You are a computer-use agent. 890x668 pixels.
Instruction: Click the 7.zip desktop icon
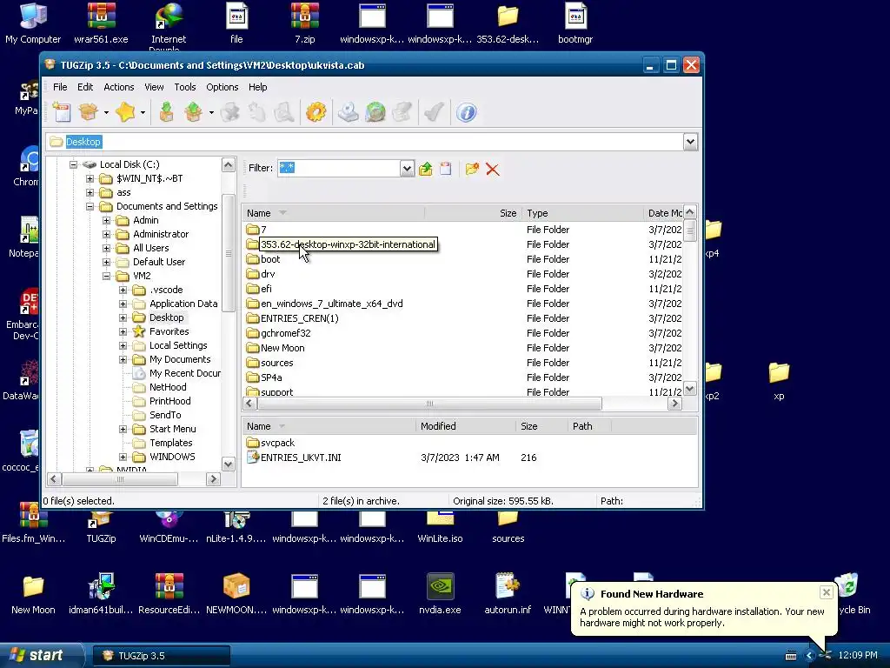[305, 23]
